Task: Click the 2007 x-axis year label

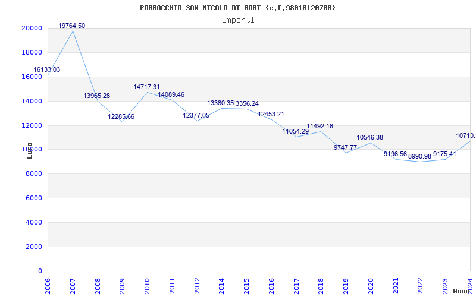Action: pyautogui.click(x=73, y=286)
